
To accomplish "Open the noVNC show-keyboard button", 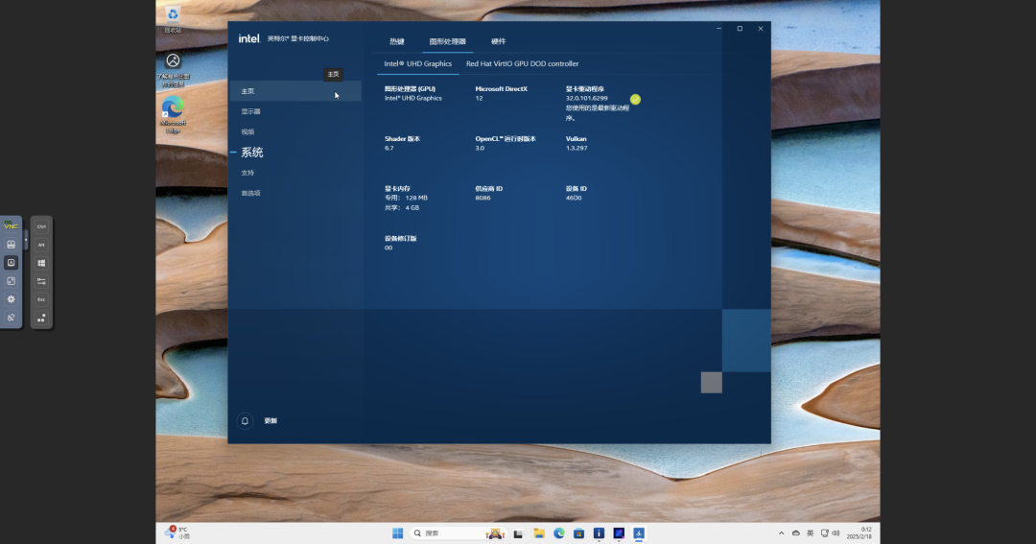I will (12, 245).
